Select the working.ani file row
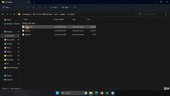 click(x=59, y=27)
